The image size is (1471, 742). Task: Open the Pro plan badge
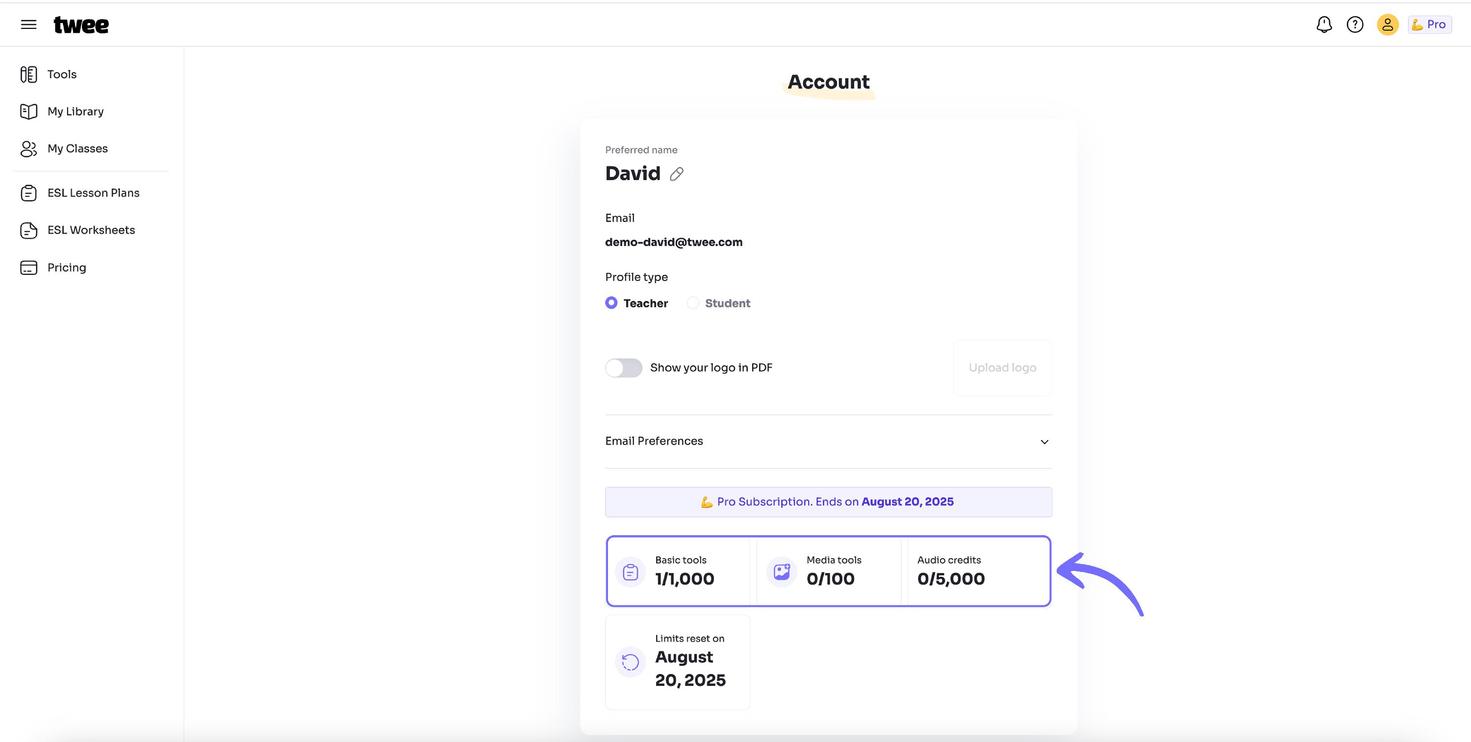(1430, 25)
